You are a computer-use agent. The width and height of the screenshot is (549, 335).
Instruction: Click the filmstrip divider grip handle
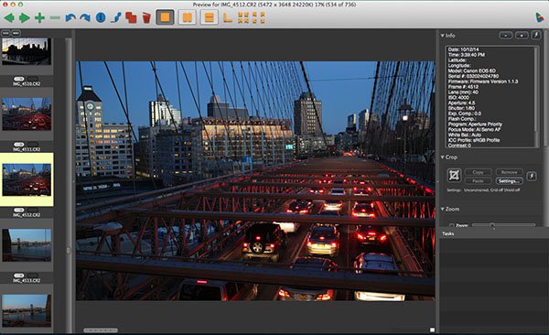(73, 181)
